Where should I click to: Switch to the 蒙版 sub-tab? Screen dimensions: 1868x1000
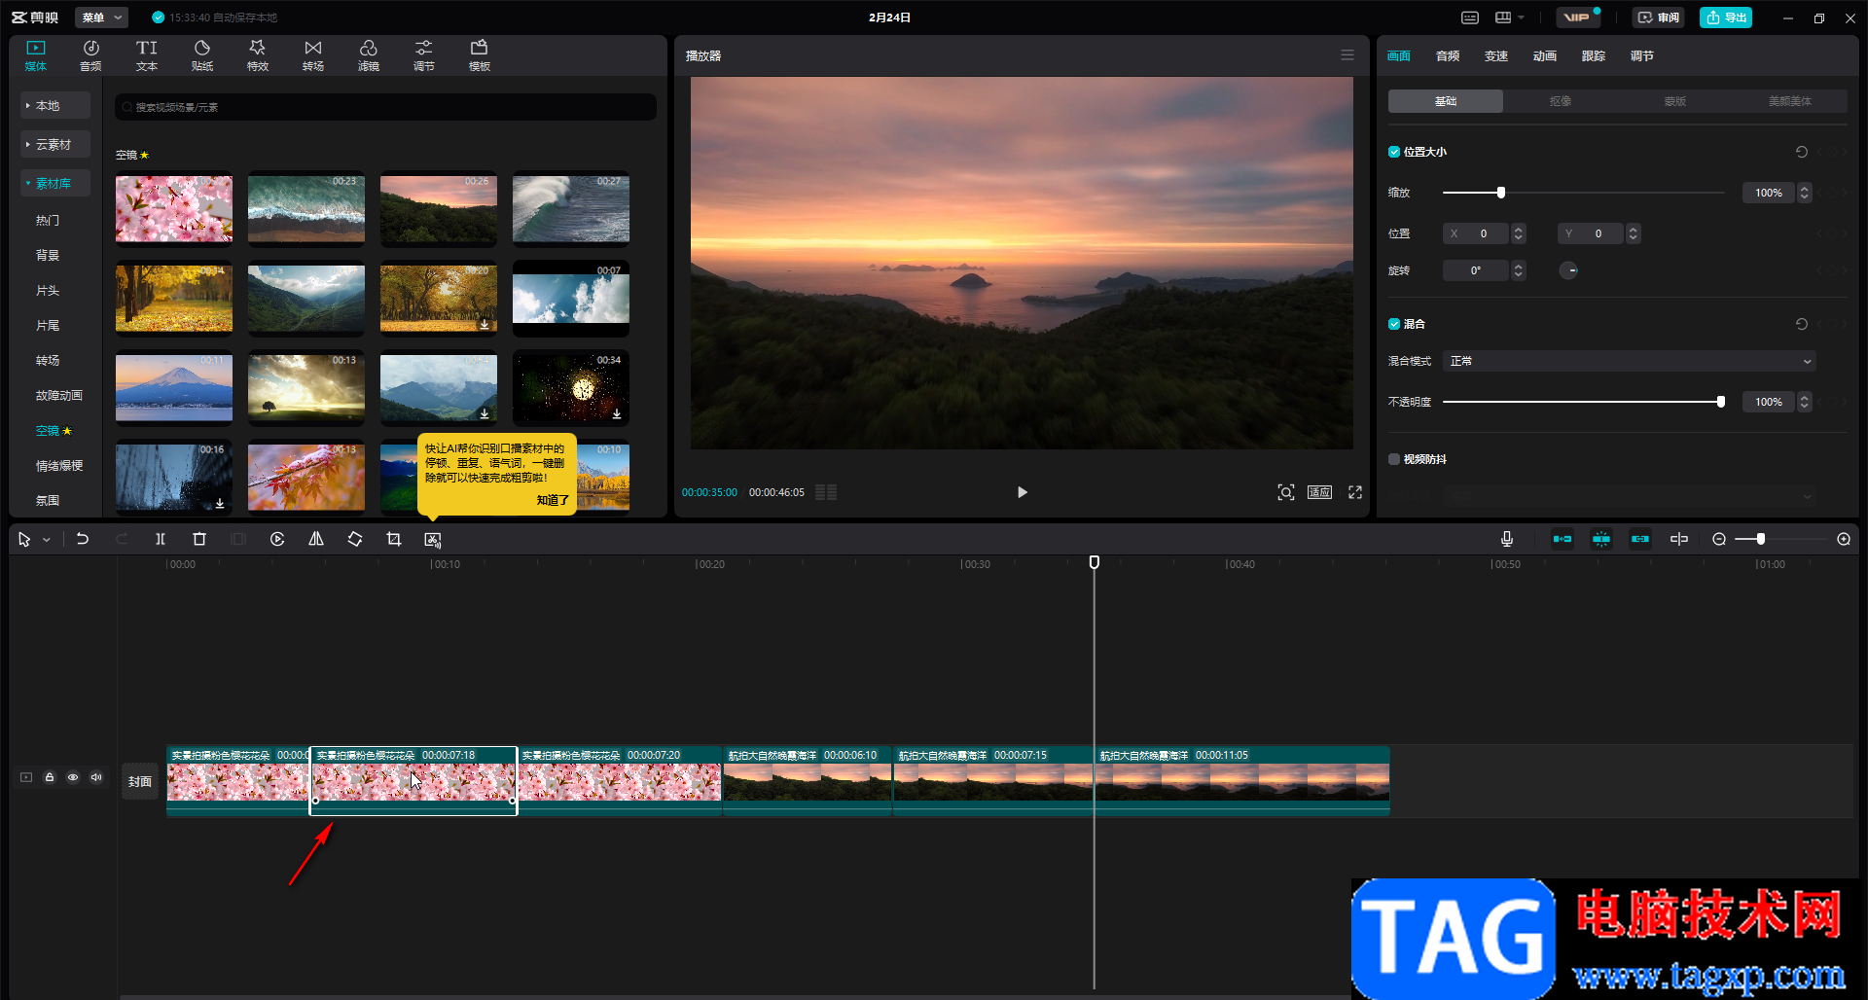click(x=1675, y=101)
